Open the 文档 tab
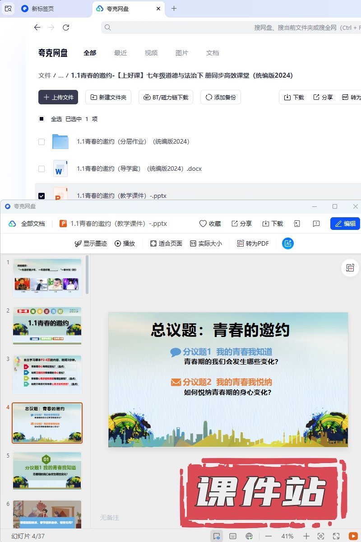The image size is (361, 542). (x=213, y=53)
